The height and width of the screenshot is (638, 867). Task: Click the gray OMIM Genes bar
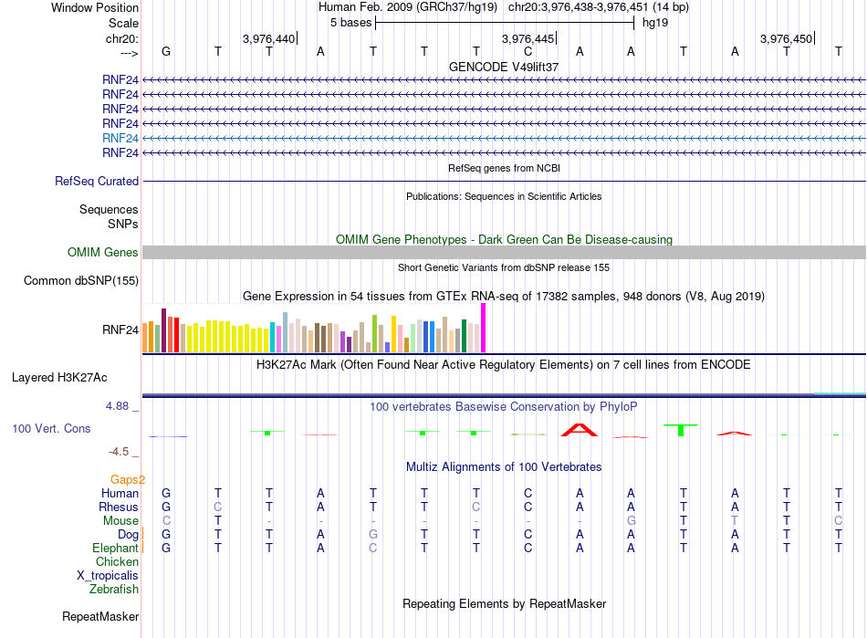pyautogui.click(x=504, y=253)
